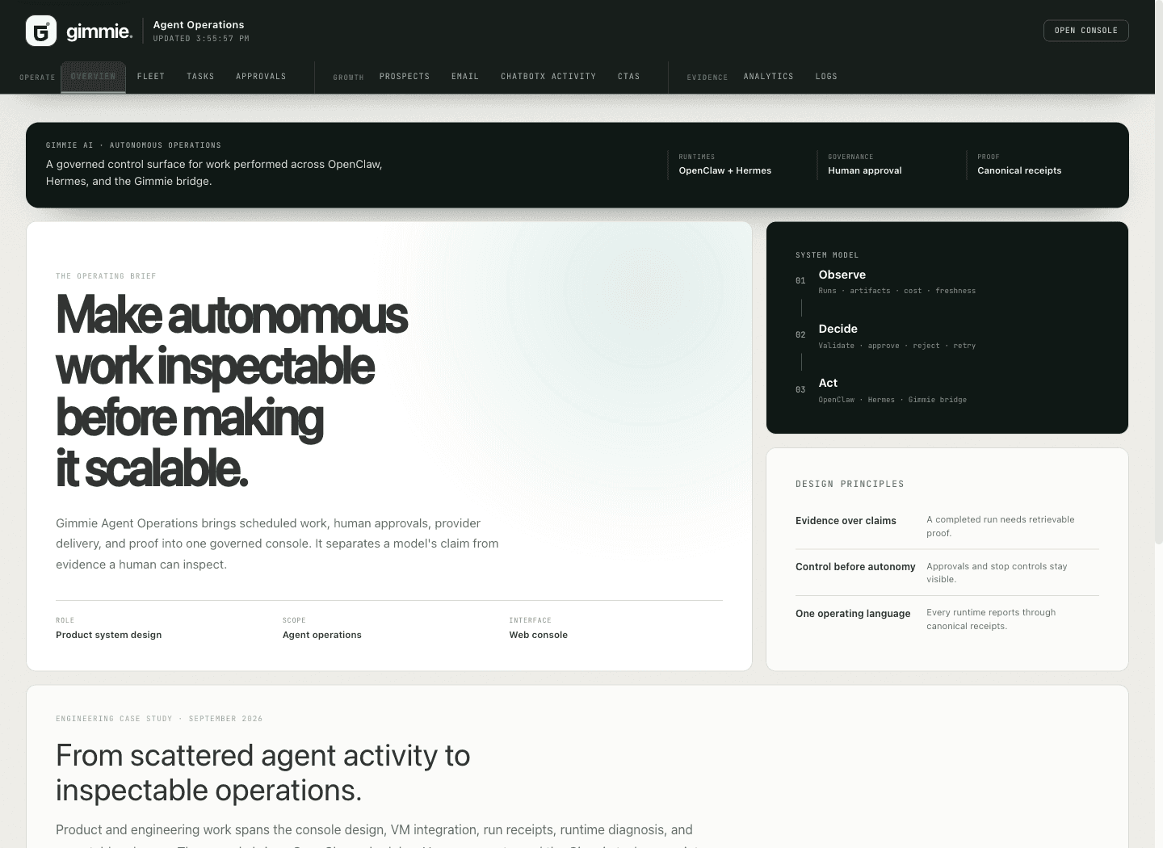Click the Control before autonomy principle
This screenshot has width=1163, height=848.
click(855, 567)
